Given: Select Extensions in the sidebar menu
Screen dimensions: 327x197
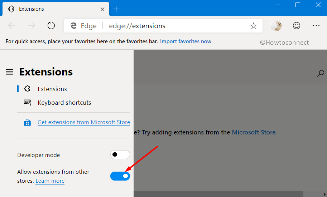Looking at the screenshot, I should pos(52,89).
